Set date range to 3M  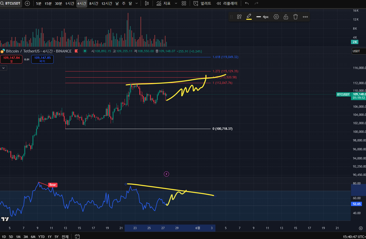[26, 237]
